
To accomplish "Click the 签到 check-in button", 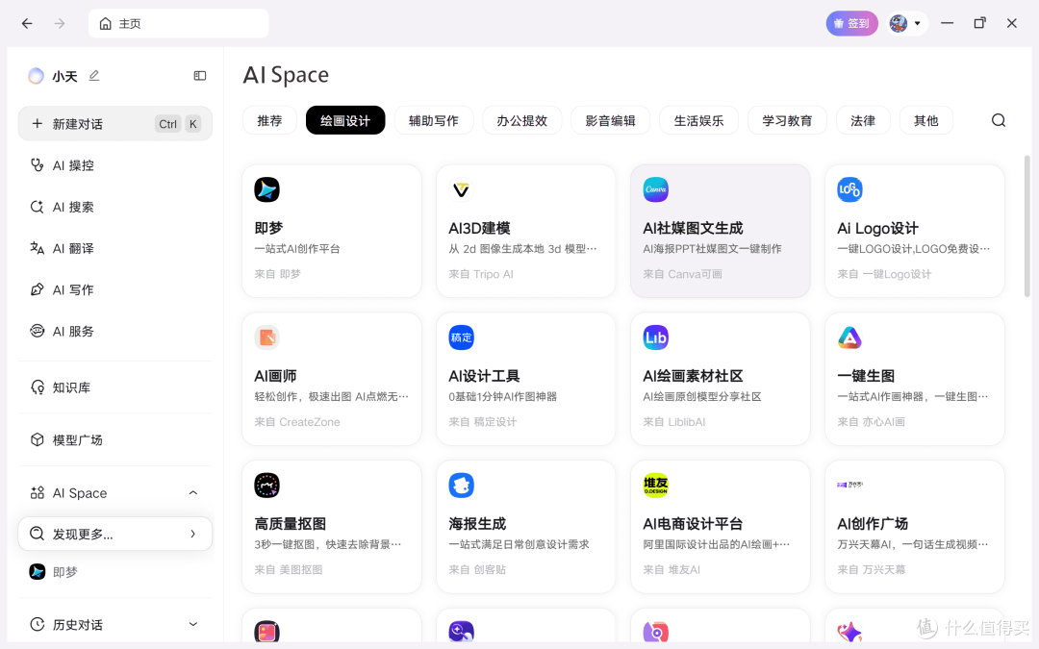I will pyautogui.click(x=851, y=24).
